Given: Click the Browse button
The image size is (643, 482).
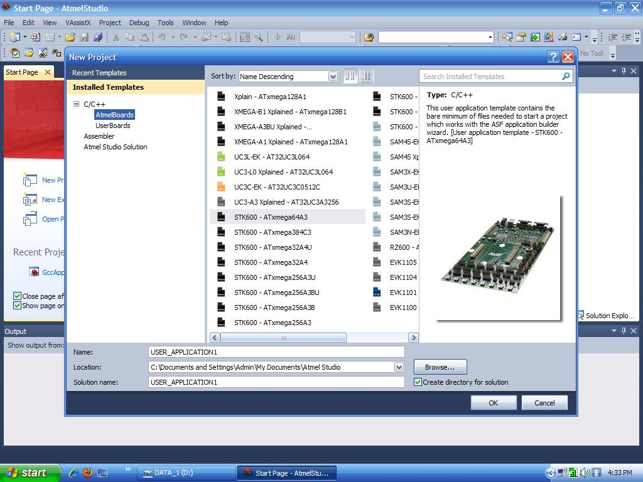Looking at the screenshot, I should 440,367.
